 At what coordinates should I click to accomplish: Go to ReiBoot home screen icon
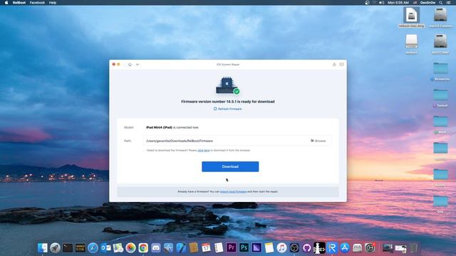pos(130,65)
